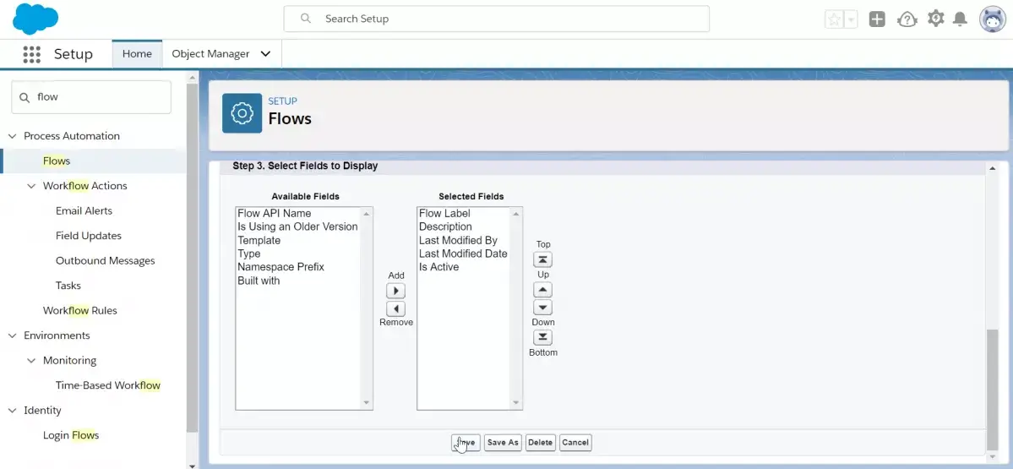Open the user profile avatar

coord(993,19)
